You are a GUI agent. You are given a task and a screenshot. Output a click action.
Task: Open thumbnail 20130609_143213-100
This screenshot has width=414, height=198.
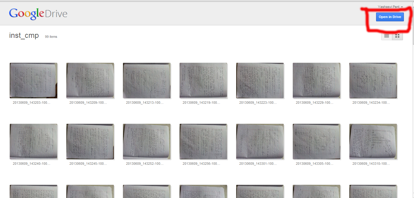(147, 81)
